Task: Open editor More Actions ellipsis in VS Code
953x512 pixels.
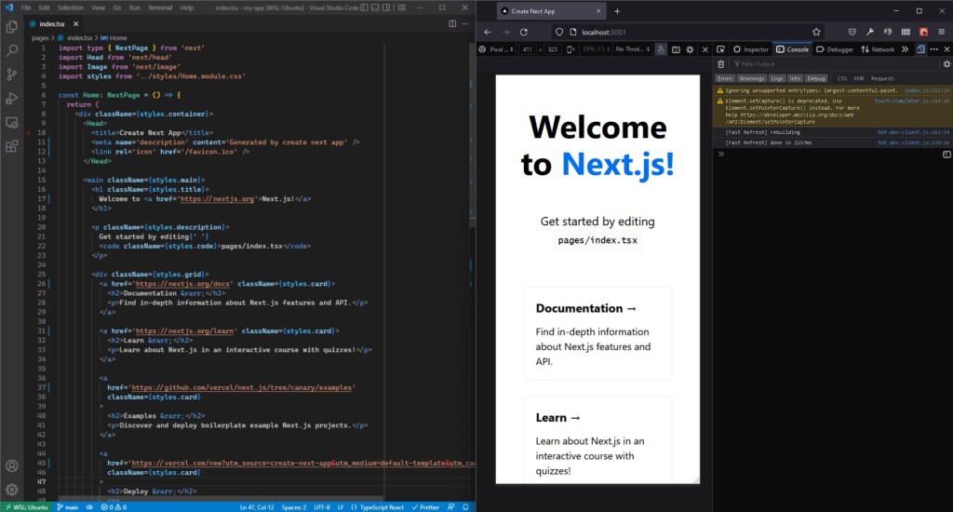Action: coord(465,23)
